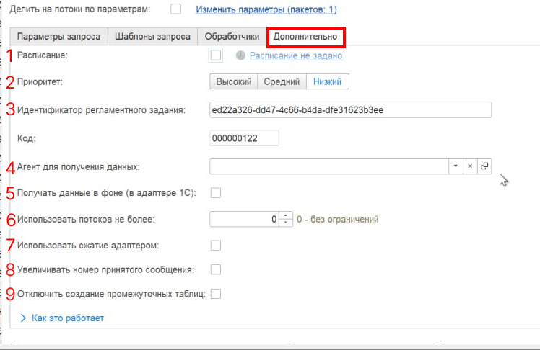
Task: Go to the 'Обработчики' tab
Action: pyautogui.click(x=232, y=36)
